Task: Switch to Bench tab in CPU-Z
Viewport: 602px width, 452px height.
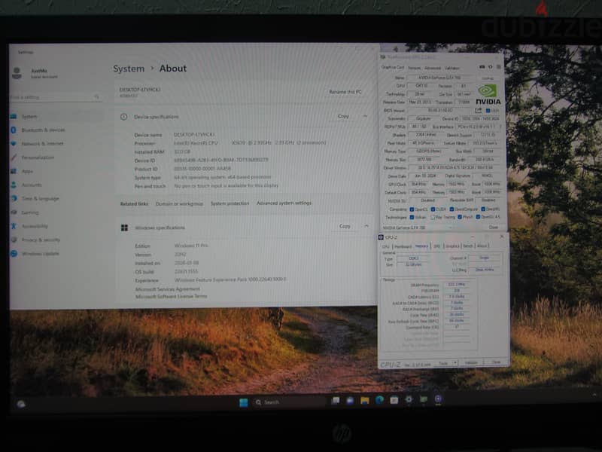Action: [x=468, y=246]
